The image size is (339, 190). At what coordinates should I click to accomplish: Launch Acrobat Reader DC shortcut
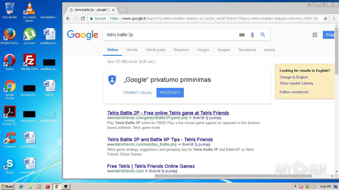(10, 116)
